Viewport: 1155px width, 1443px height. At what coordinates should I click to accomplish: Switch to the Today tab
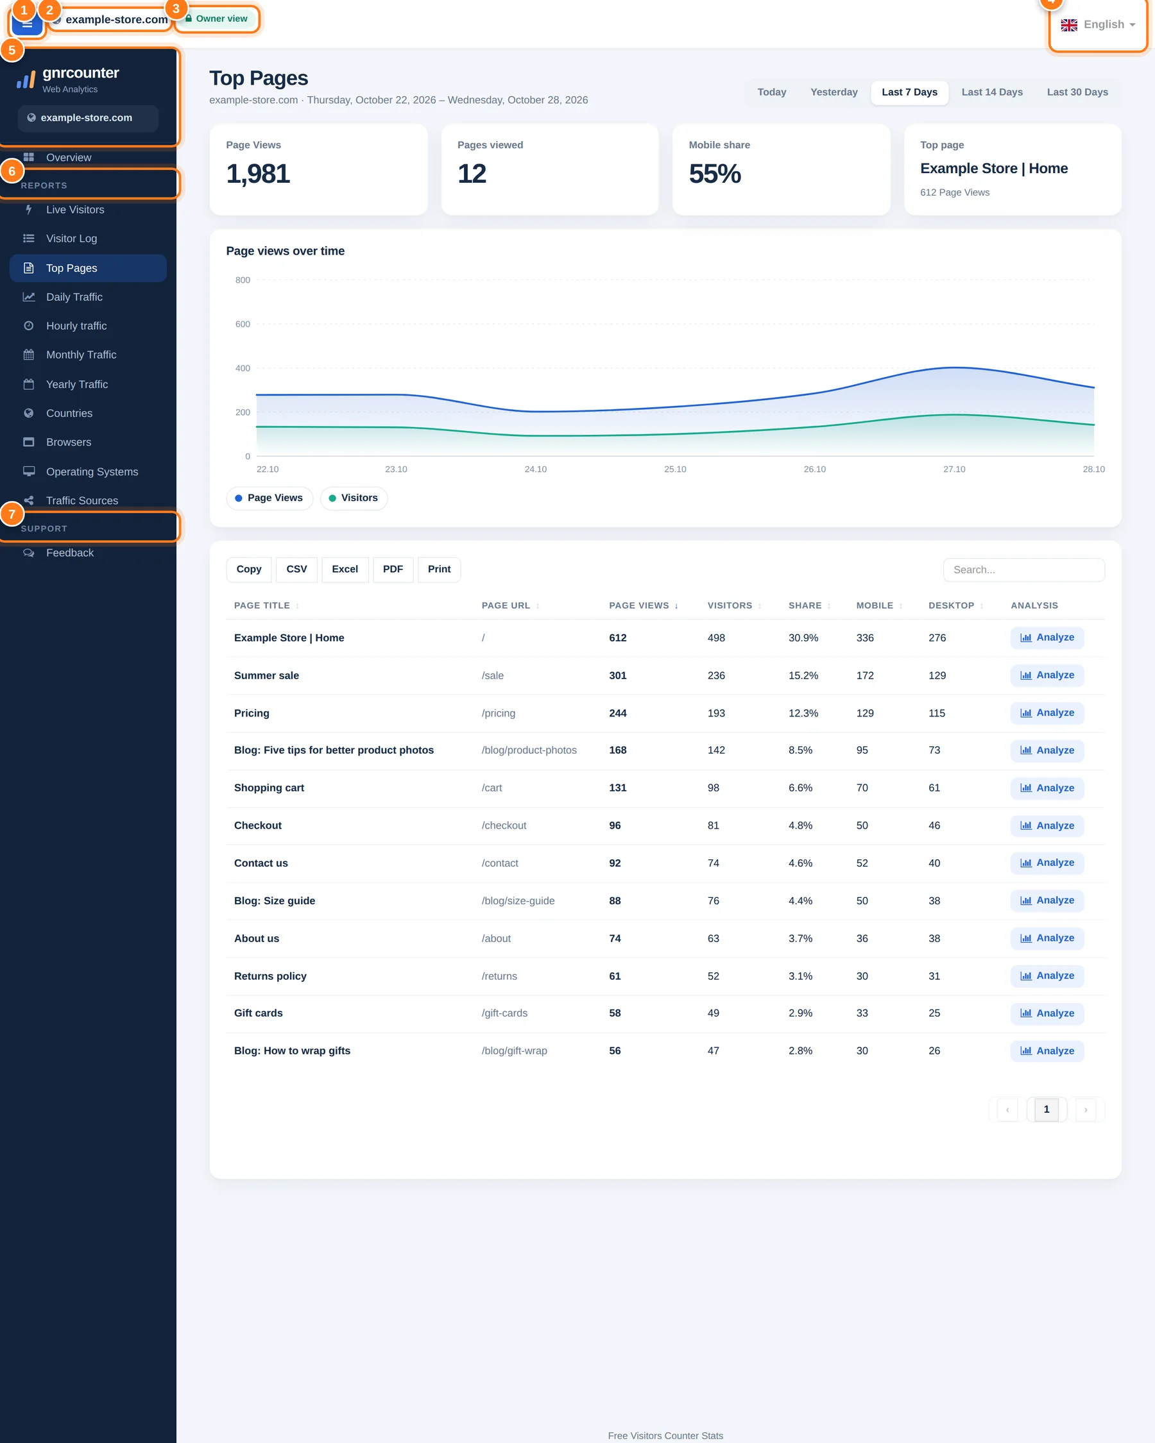771,92
